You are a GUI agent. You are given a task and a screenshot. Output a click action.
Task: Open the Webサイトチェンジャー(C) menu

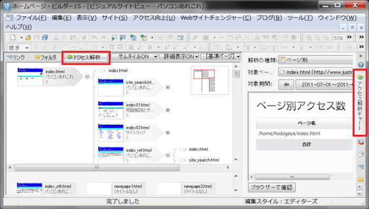point(216,18)
